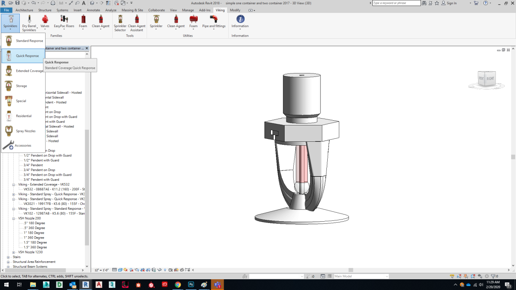The height and width of the screenshot is (290, 516).
Task: Open the Valves family menu
Action: [45, 23]
